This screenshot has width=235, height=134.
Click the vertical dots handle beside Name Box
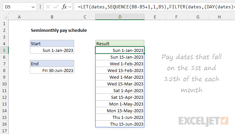point(40,7)
